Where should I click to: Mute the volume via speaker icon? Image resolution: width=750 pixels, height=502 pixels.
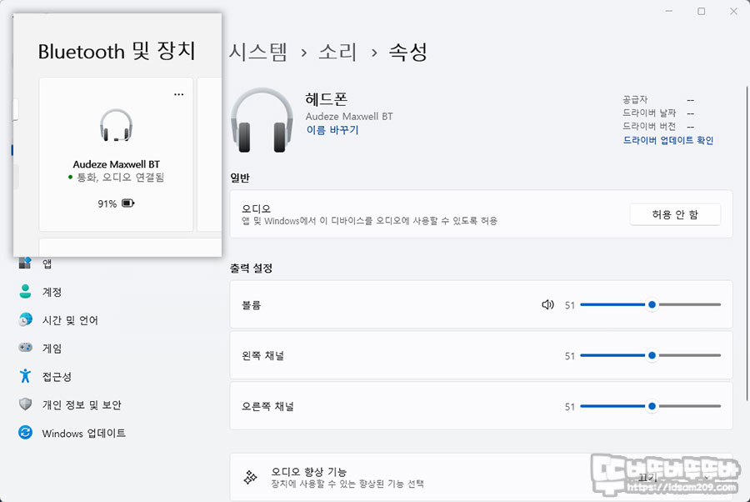547,304
